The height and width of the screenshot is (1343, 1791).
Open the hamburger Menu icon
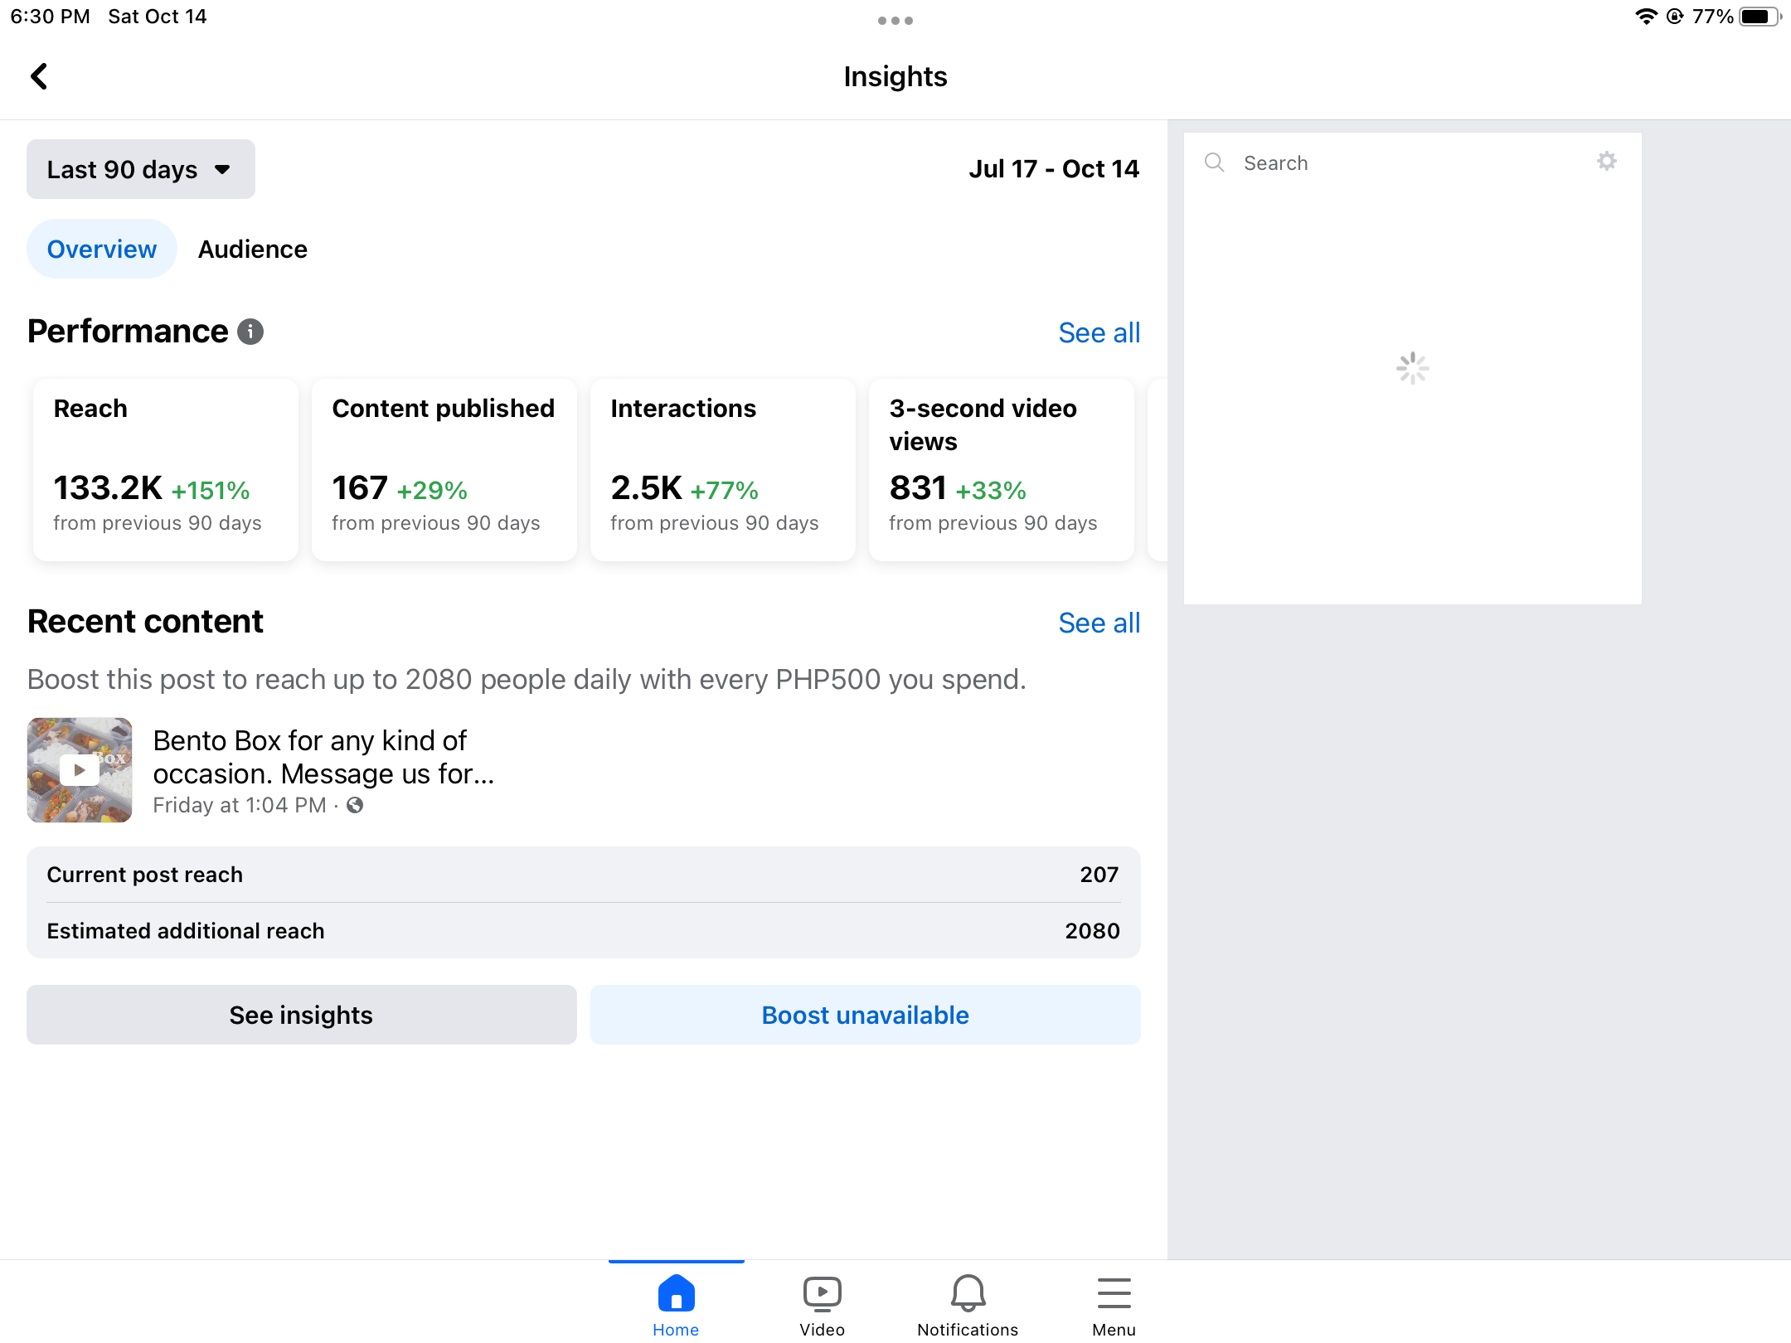pyautogui.click(x=1114, y=1294)
